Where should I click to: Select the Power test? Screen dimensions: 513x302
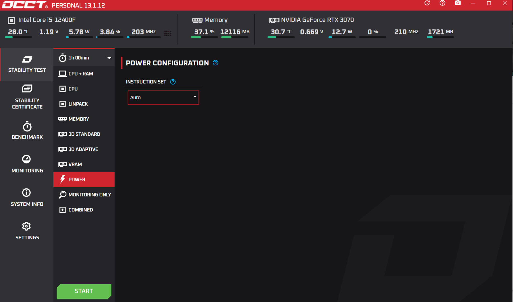click(x=84, y=179)
